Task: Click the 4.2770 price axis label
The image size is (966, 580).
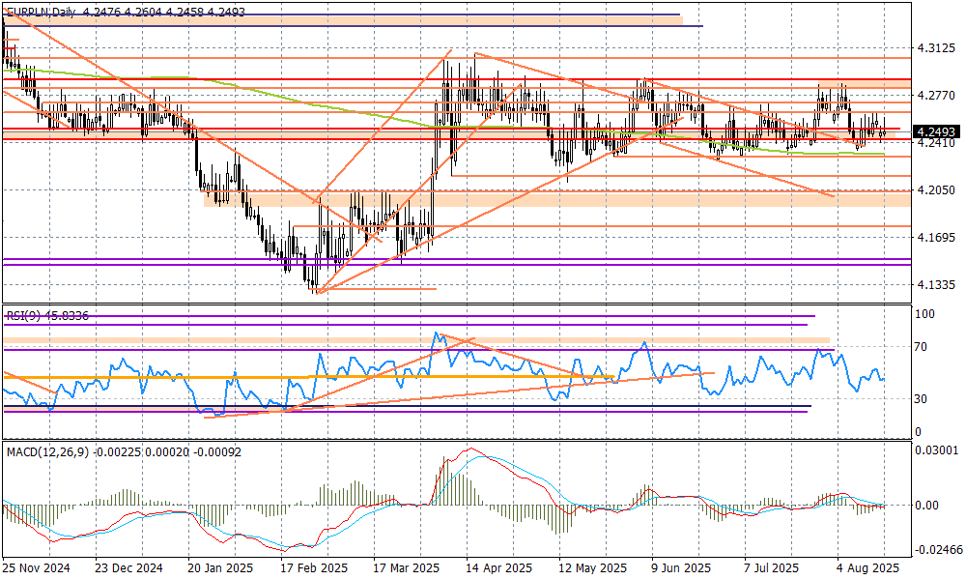Action: [936, 96]
